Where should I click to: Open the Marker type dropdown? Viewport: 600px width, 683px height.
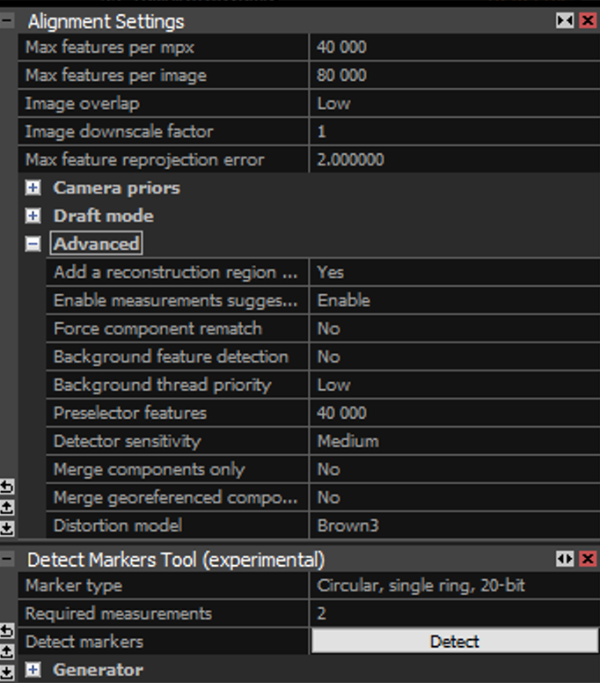pyautogui.click(x=453, y=585)
